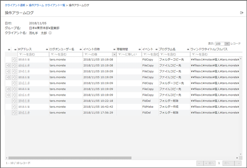Click filter funnel icon in IPアドレス filter
The width and height of the screenshot is (247, 168).
(20, 54)
